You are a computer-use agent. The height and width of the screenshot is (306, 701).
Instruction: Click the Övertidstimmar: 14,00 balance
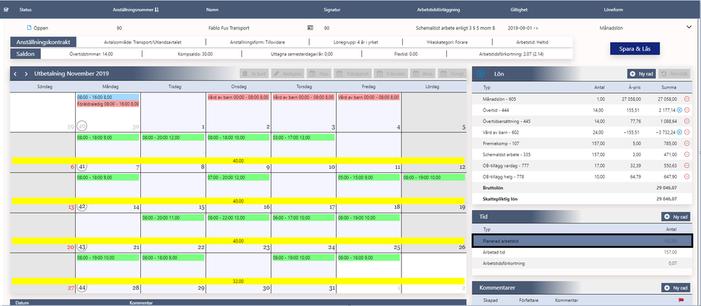point(91,53)
